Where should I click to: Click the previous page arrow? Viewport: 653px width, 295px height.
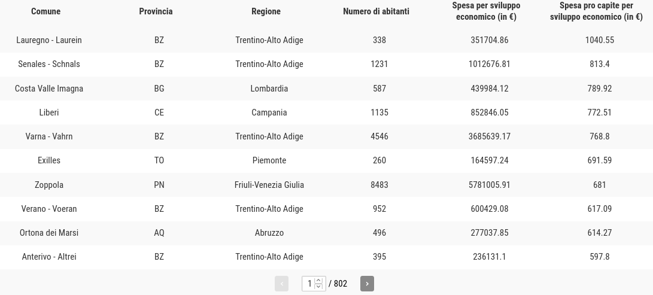click(281, 284)
